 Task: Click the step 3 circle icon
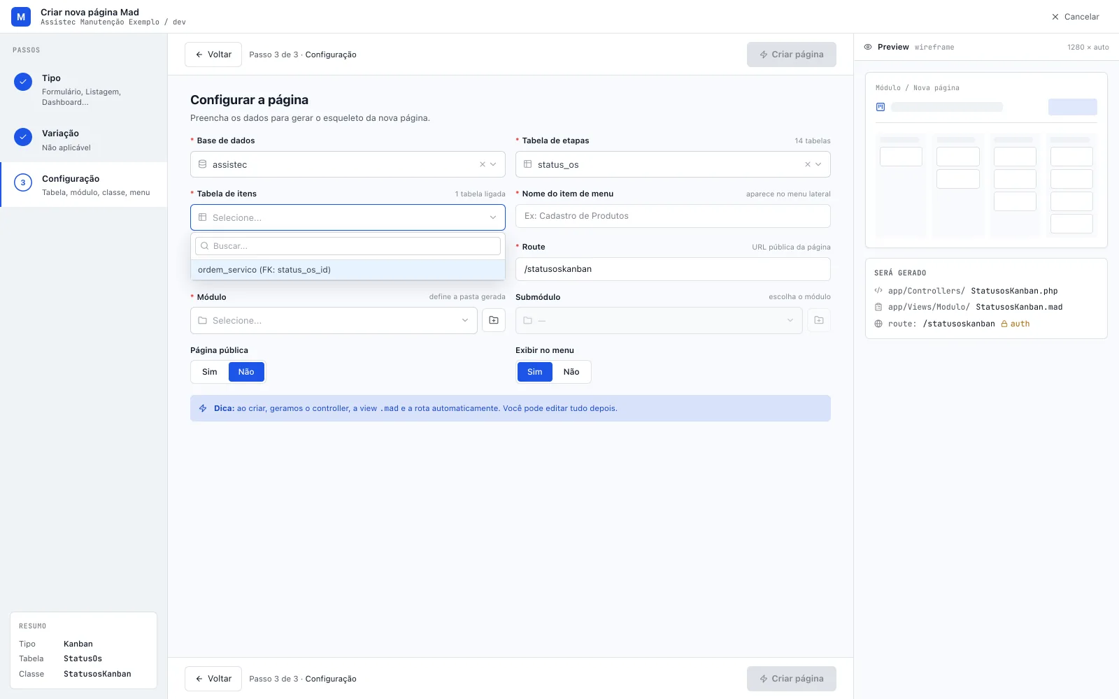(23, 182)
